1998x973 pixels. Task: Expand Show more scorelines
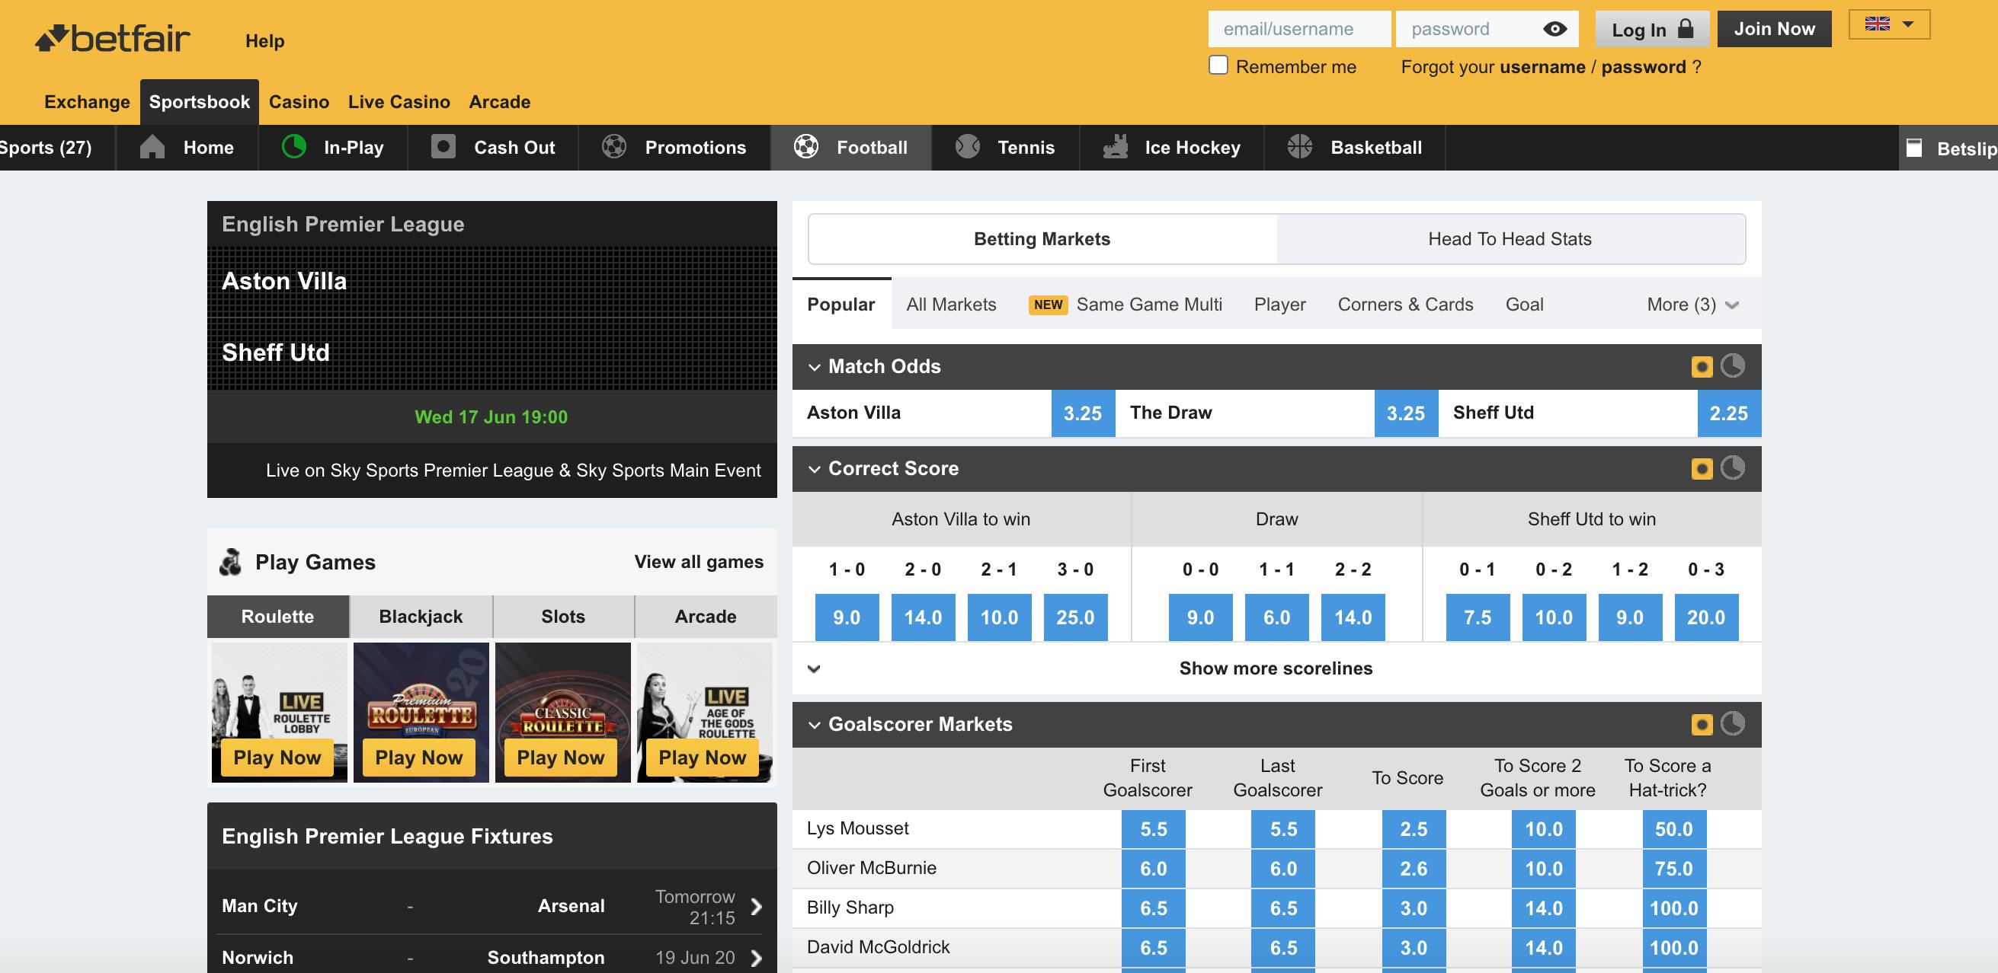[1276, 668]
